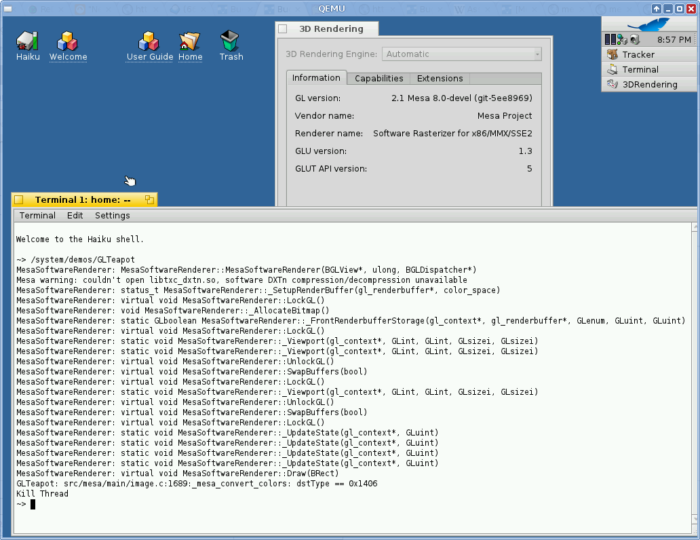Open the Home folder icon
This screenshot has width=700, height=540.
pos(190,41)
